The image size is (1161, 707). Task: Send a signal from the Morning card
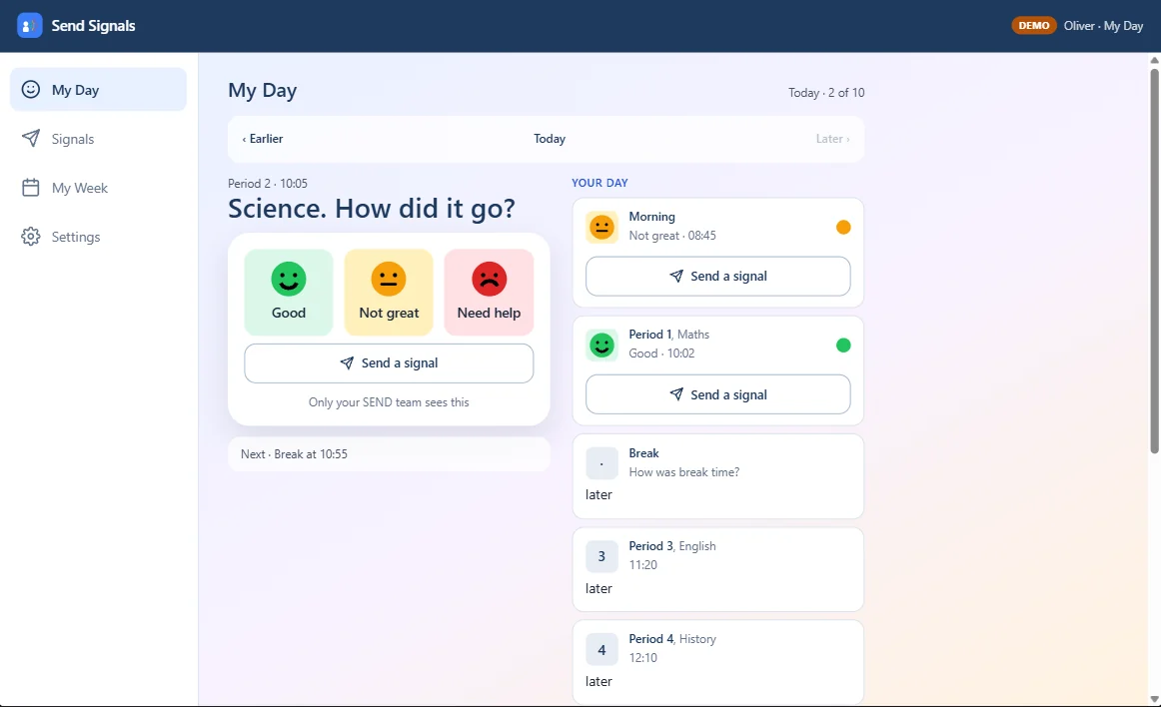click(x=718, y=277)
